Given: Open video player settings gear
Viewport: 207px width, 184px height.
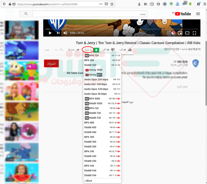Looking at the screenshot, I should (173, 33).
